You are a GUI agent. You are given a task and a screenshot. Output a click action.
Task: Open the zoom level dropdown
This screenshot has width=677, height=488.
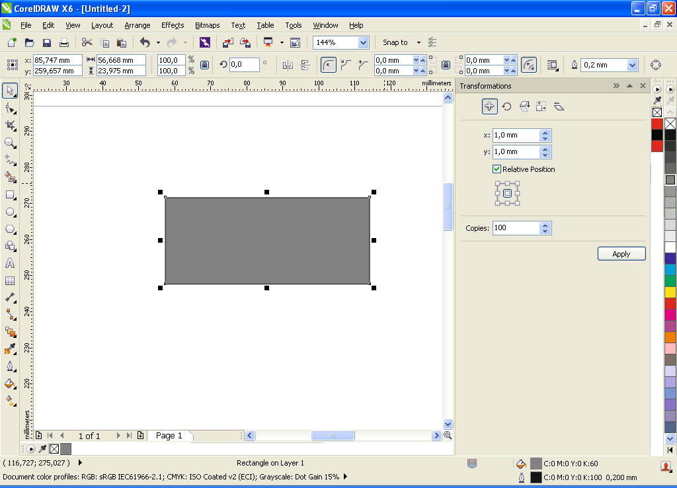[363, 42]
